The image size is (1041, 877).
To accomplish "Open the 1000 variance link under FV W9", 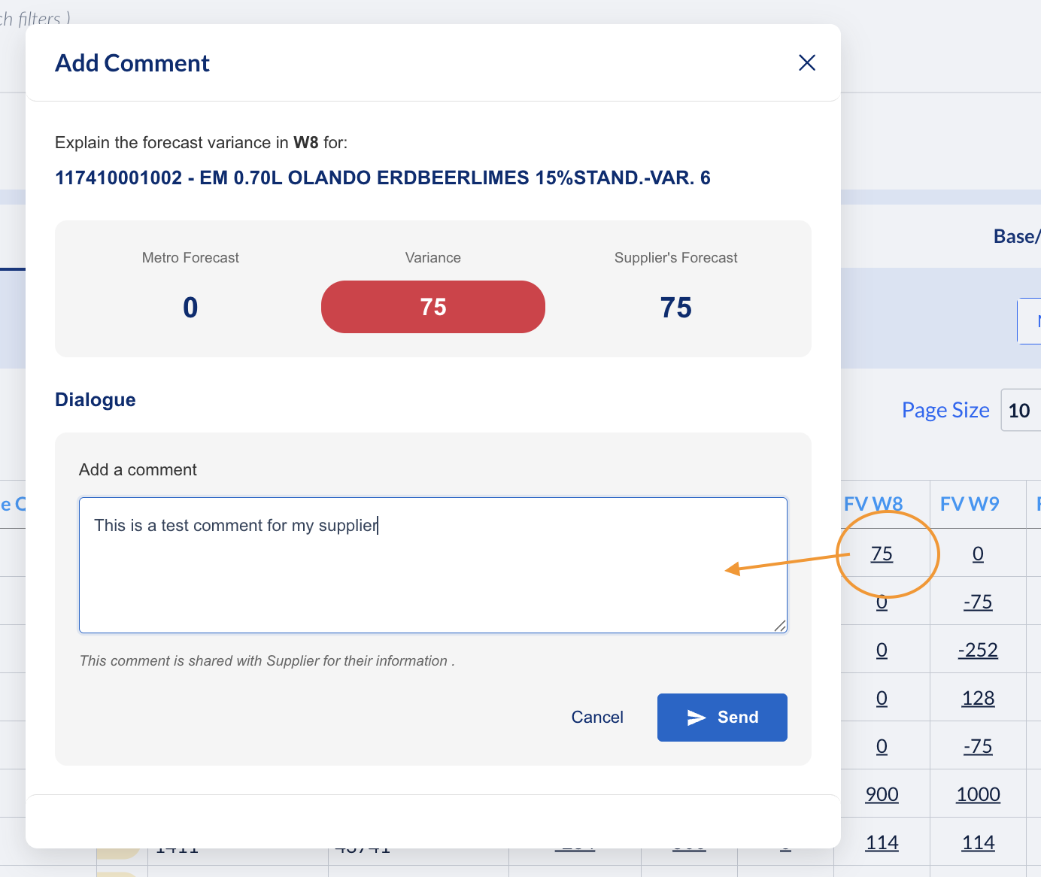I will pyautogui.click(x=978, y=795).
